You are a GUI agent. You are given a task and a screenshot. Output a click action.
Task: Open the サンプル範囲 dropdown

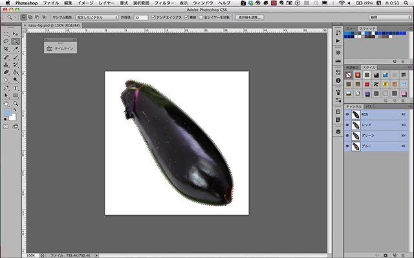pyautogui.click(x=96, y=17)
